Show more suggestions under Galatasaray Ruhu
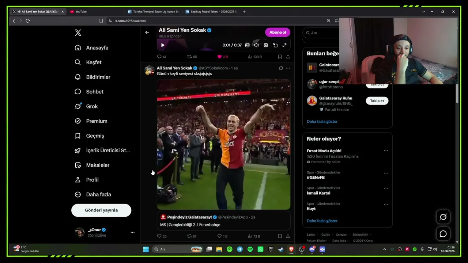 (x=322, y=121)
